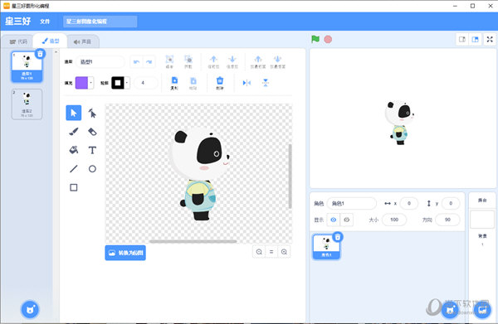Delete sprite via trash badge on thumbnail

click(338, 237)
